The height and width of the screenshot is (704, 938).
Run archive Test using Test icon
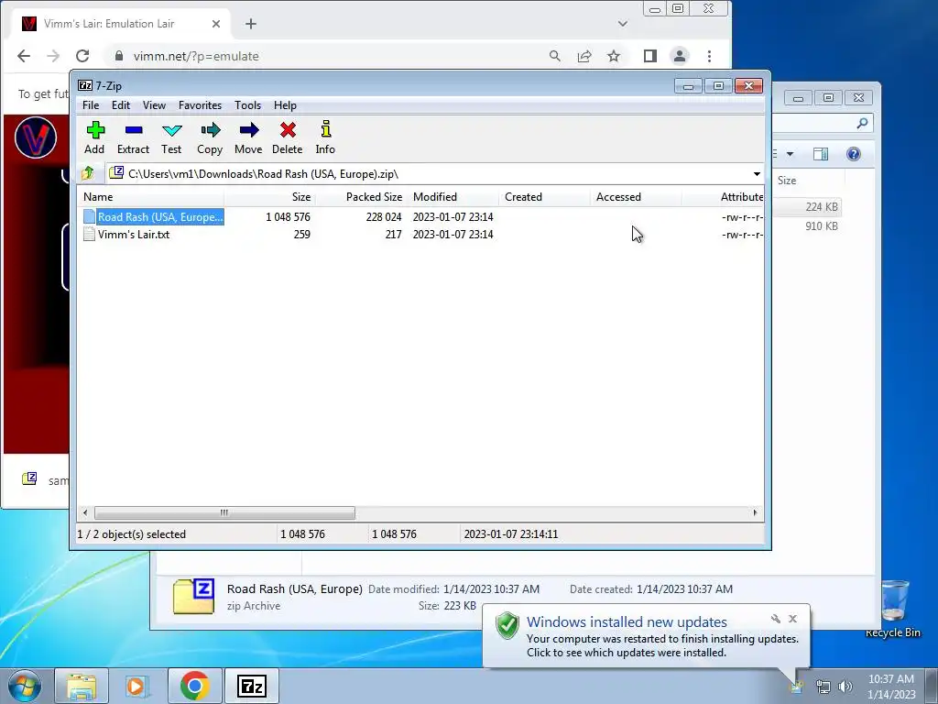click(171, 137)
